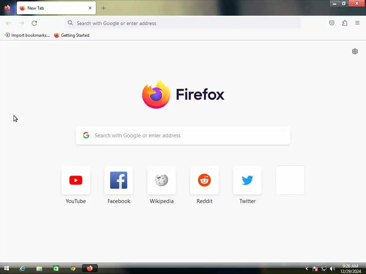
Task: Open the Getting Started bookmark
Action: [71, 35]
